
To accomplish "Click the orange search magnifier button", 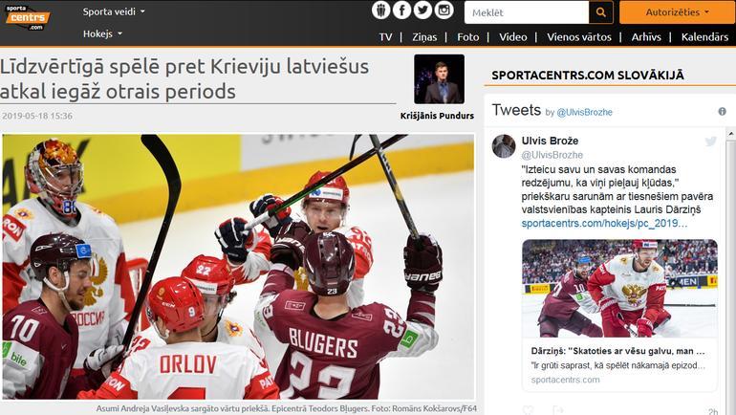I will (601, 12).
